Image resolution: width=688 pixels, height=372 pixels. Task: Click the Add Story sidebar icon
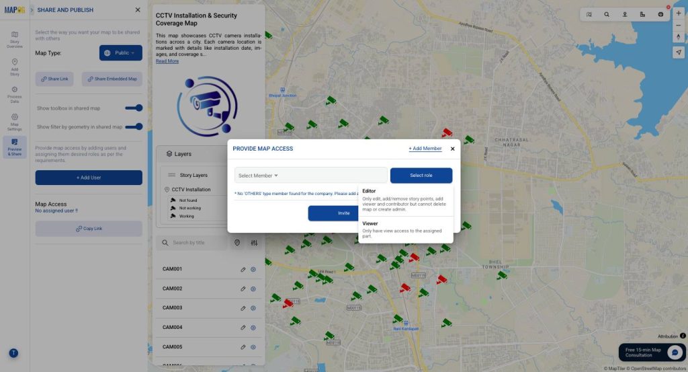15,67
